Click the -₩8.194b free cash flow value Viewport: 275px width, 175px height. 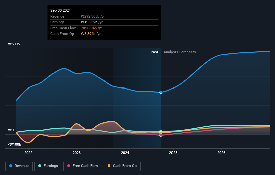[x=89, y=28]
